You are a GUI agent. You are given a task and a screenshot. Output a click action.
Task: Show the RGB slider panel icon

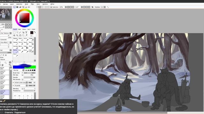17,7
